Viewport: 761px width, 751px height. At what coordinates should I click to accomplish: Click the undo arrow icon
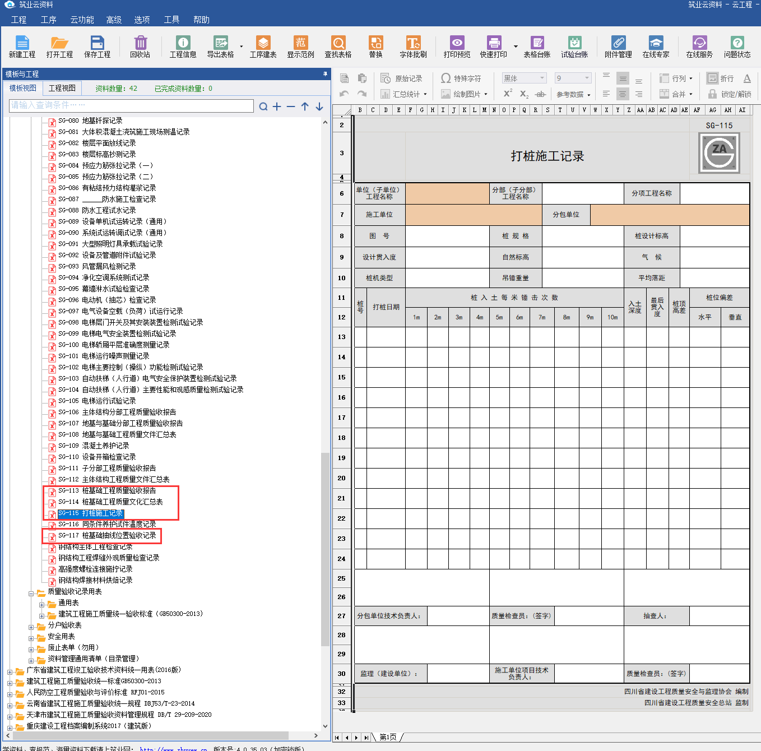345,94
